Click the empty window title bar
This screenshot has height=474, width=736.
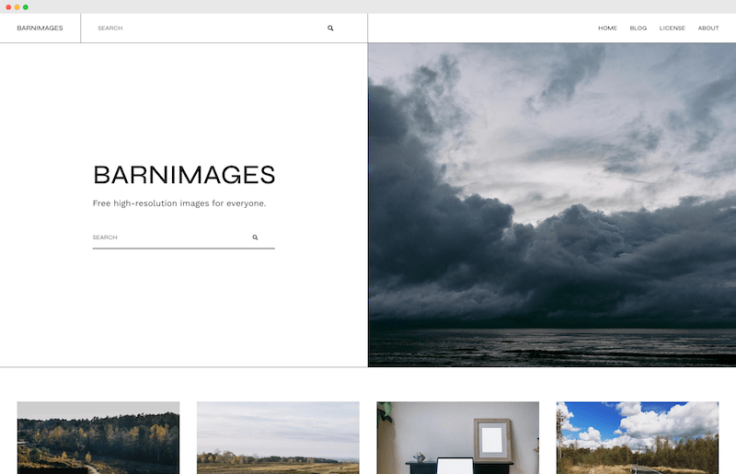(x=368, y=6)
